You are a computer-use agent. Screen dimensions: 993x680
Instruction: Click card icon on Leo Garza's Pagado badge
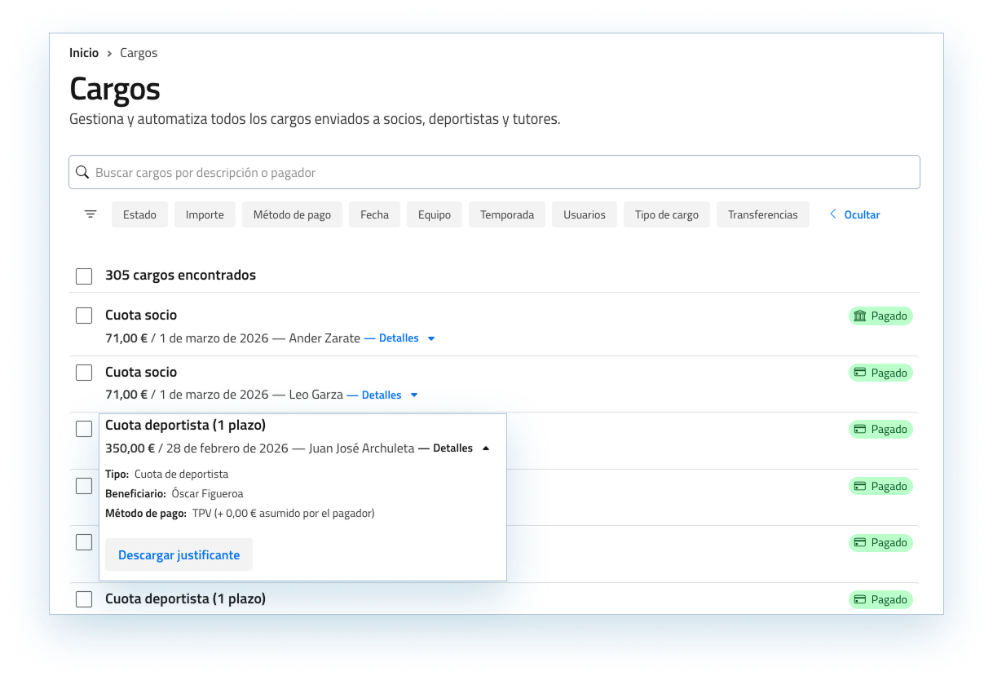coord(859,373)
